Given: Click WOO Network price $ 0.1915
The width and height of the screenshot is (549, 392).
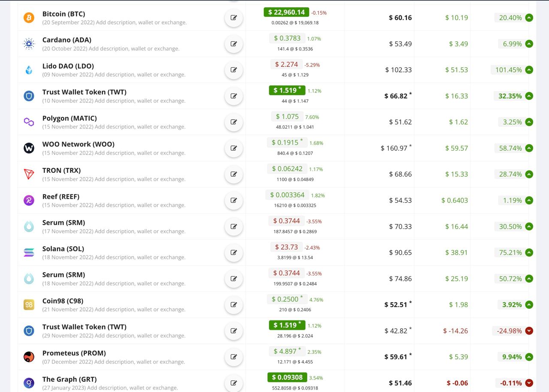Looking at the screenshot, I should [287, 142].
